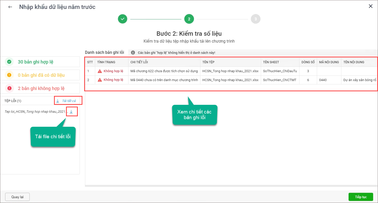Click the info icon next to error list note
The width and height of the screenshot is (378, 203).
[x=133, y=53]
